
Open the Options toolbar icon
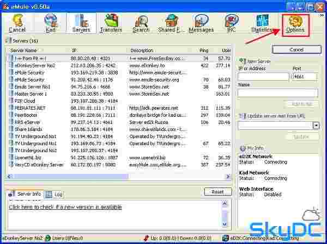tap(295, 25)
